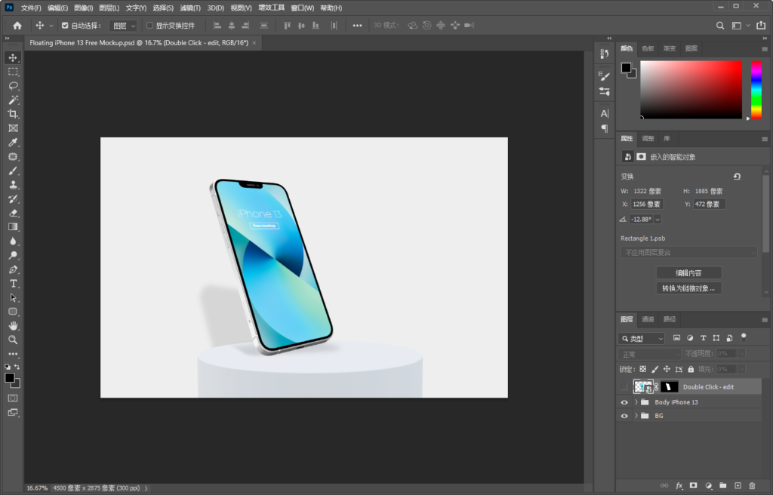773x495 pixels.
Task: Select the Move tool in toolbox
Action: [13, 57]
